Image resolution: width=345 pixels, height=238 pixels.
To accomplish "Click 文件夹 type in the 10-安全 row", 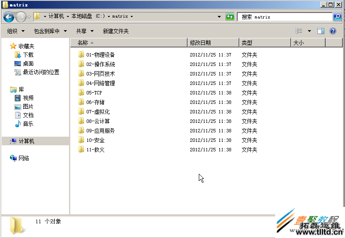I will coord(250,140).
